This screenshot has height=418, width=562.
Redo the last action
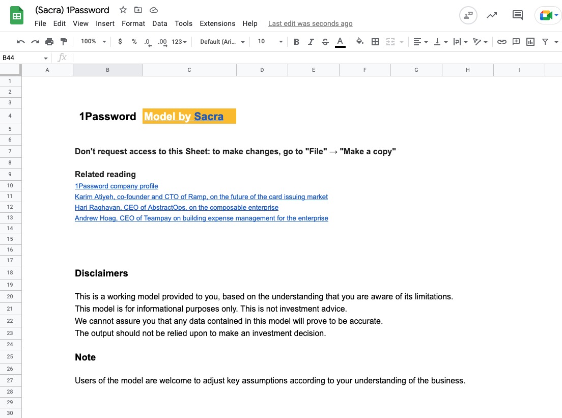tap(35, 42)
